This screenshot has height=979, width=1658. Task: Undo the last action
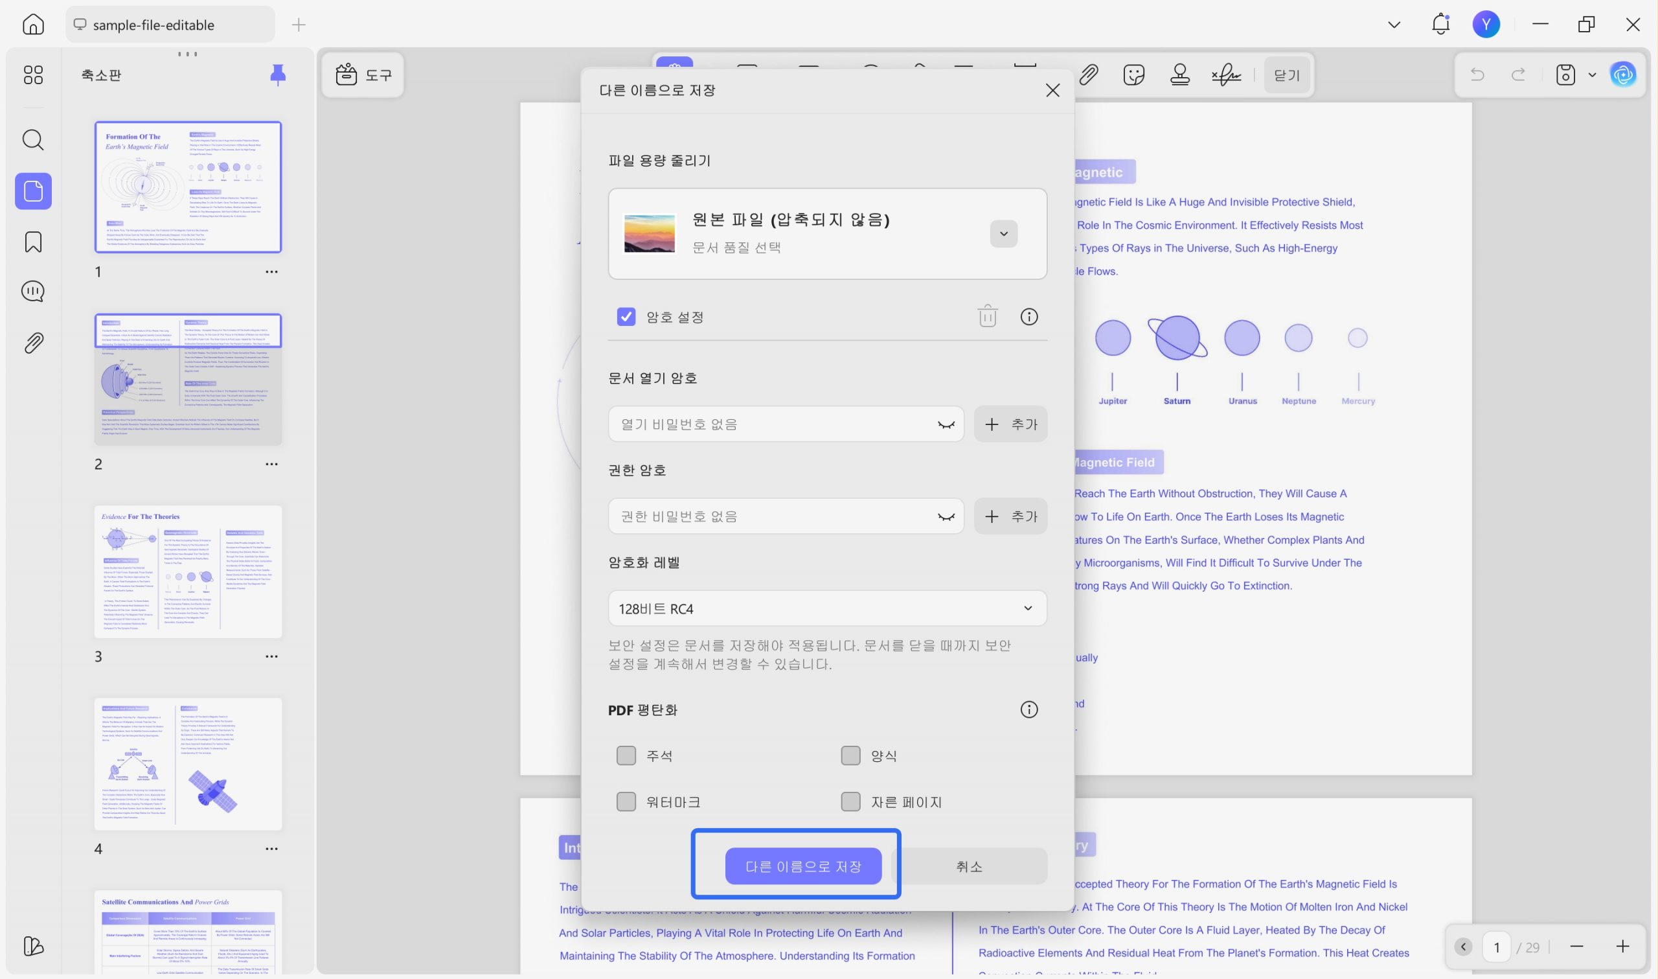[x=1477, y=75]
